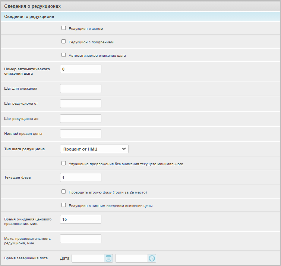Click the 'Время ожидания ценового предложения' field
281x266 pixels.
[x=80, y=219]
